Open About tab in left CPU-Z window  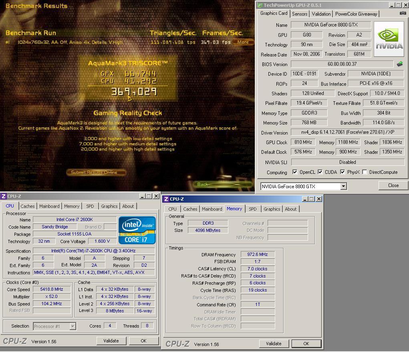128,206
